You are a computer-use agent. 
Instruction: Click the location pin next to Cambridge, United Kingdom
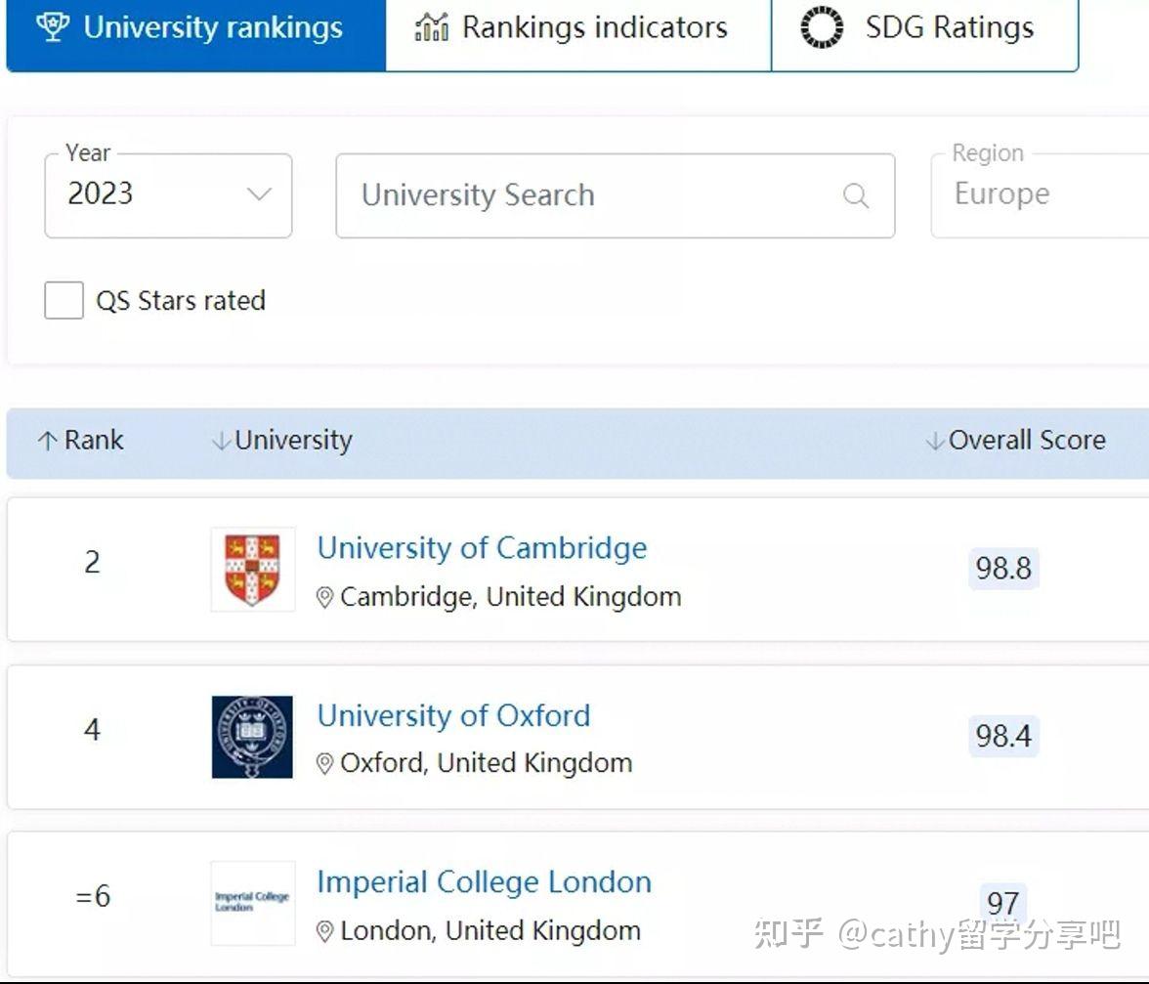(326, 597)
